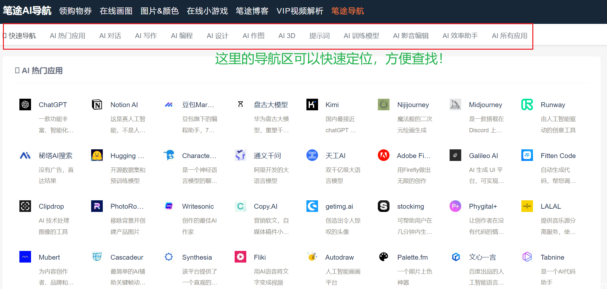Open the 在线画图 top menu item

click(116, 11)
